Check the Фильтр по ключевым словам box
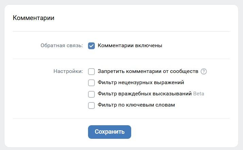This screenshot has height=150, width=243. [x=91, y=106]
